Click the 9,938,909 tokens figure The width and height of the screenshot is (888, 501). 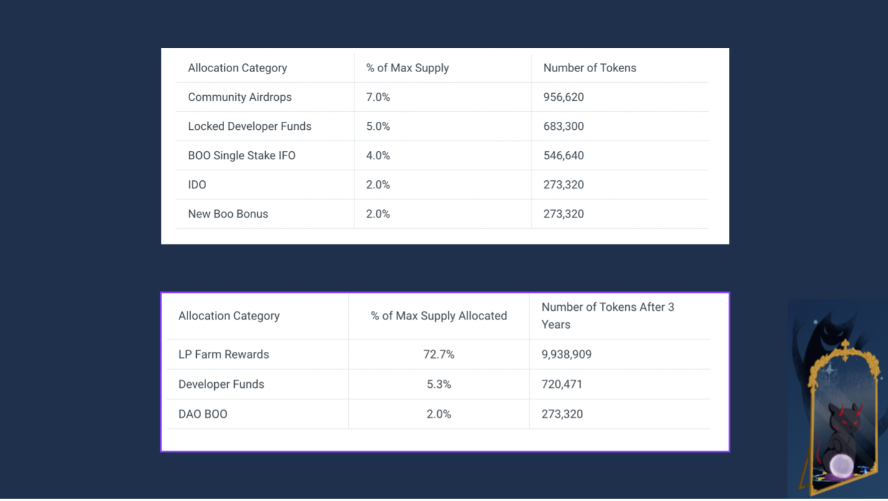point(566,354)
